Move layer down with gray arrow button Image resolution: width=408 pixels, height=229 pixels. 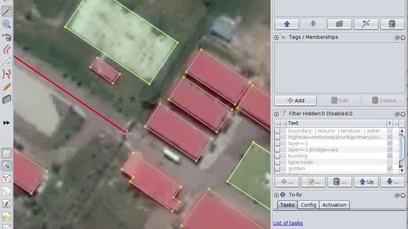[x=313, y=24]
